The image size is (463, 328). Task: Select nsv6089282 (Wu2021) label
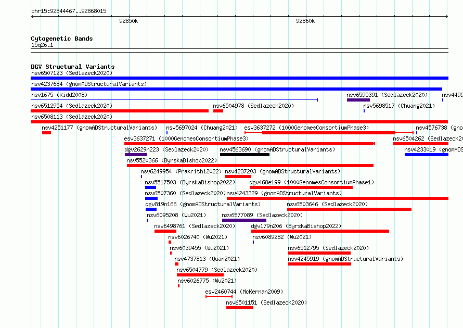tap(282, 237)
